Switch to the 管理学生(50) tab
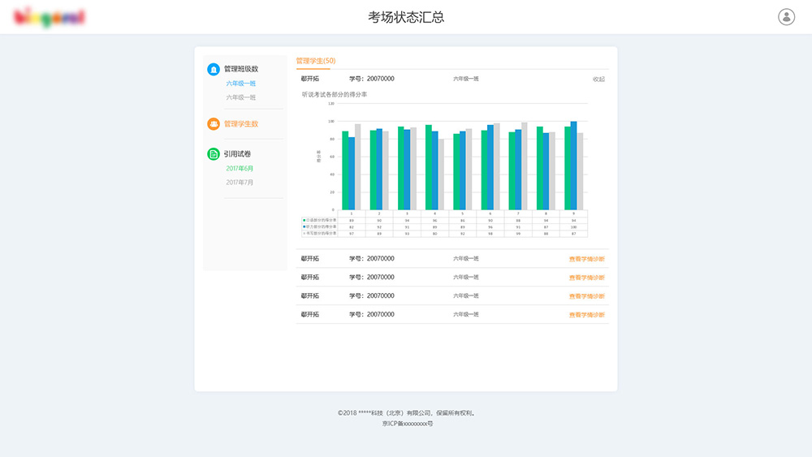Screen dimensions: 812x457 point(315,61)
